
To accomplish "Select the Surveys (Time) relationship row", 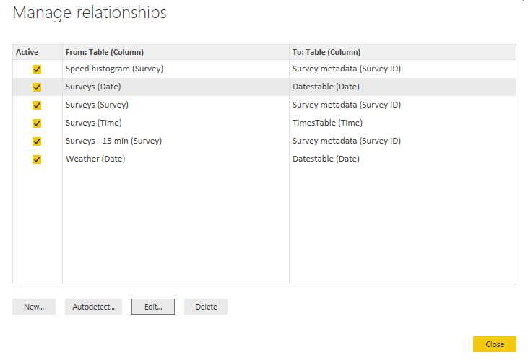I will (264, 123).
